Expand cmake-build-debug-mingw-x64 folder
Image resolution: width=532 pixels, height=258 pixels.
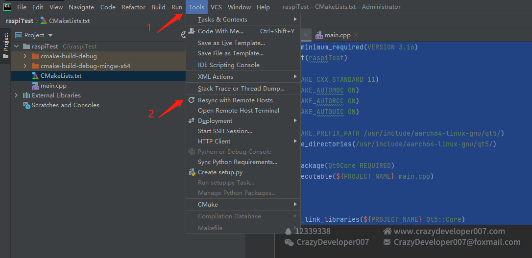pyautogui.click(x=25, y=66)
